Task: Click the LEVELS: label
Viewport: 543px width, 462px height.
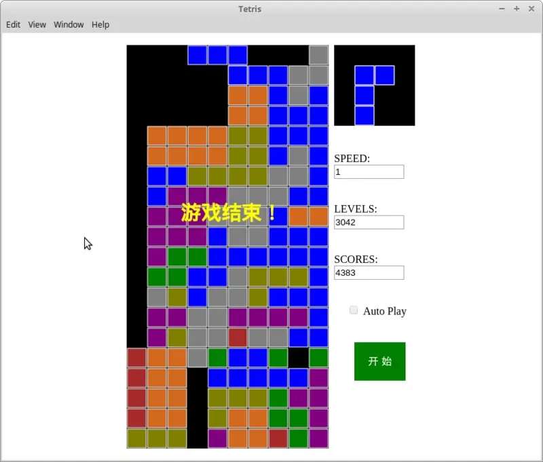Action: pyautogui.click(x=356, y=209)
